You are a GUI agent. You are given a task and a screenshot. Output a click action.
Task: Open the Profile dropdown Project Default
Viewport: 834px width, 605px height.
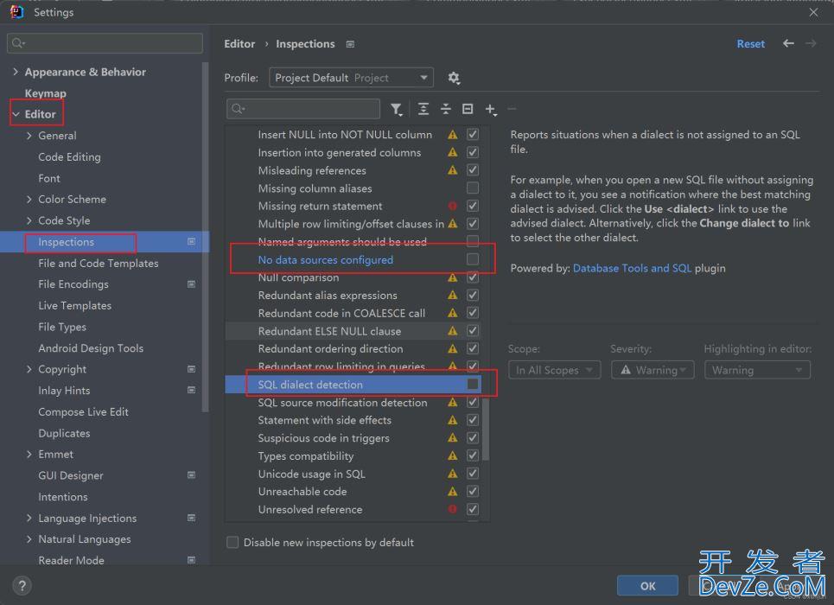click(351, 78)
